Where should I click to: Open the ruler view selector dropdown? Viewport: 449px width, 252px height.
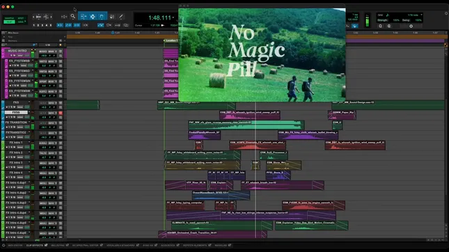(3, 33)
